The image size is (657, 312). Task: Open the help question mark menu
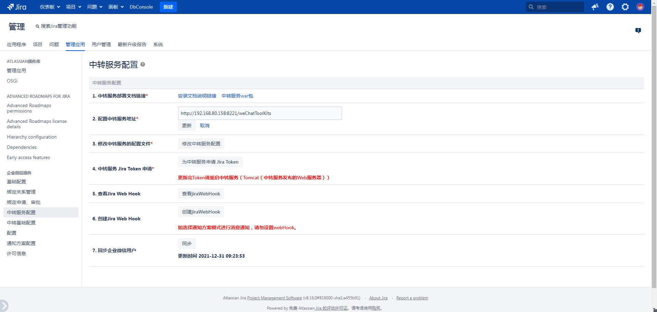coord(610,7)
